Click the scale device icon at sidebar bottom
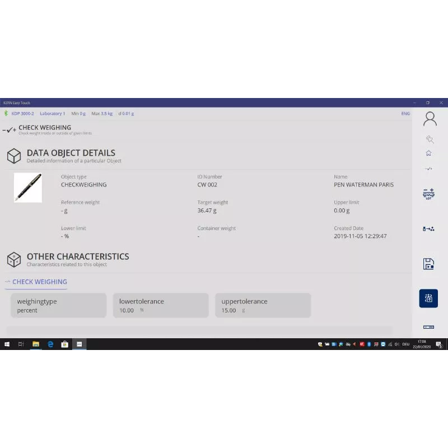The height and width of the screenshot is (448, 448). [x=429, y=326]
